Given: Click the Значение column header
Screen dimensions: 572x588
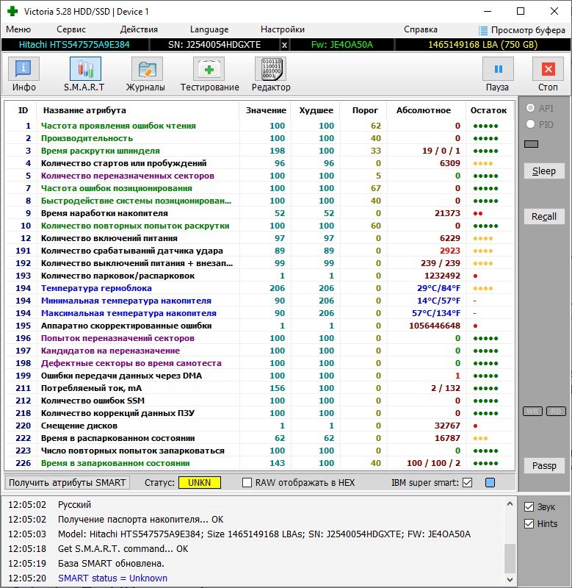Looking at the screenshot, I should coord(266,110).
